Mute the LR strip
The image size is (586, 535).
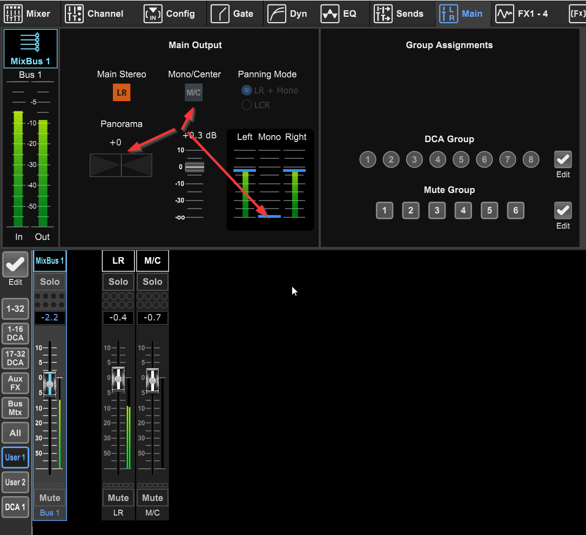[118, 498]
